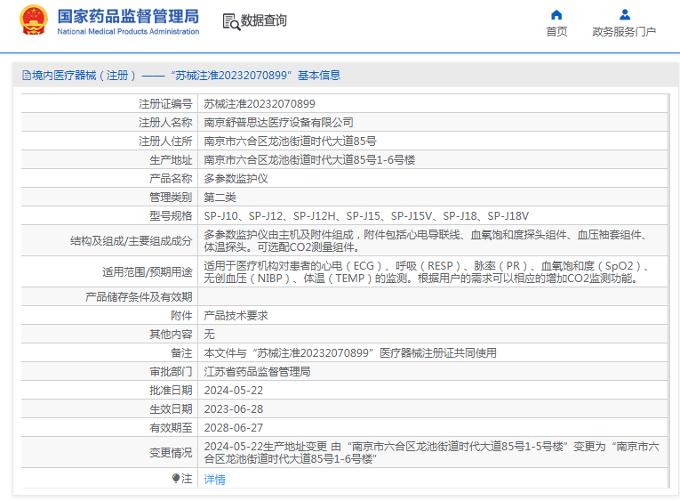680x501 pixels.
Task: Click the 基本信息 heading text
Action: 319,76
